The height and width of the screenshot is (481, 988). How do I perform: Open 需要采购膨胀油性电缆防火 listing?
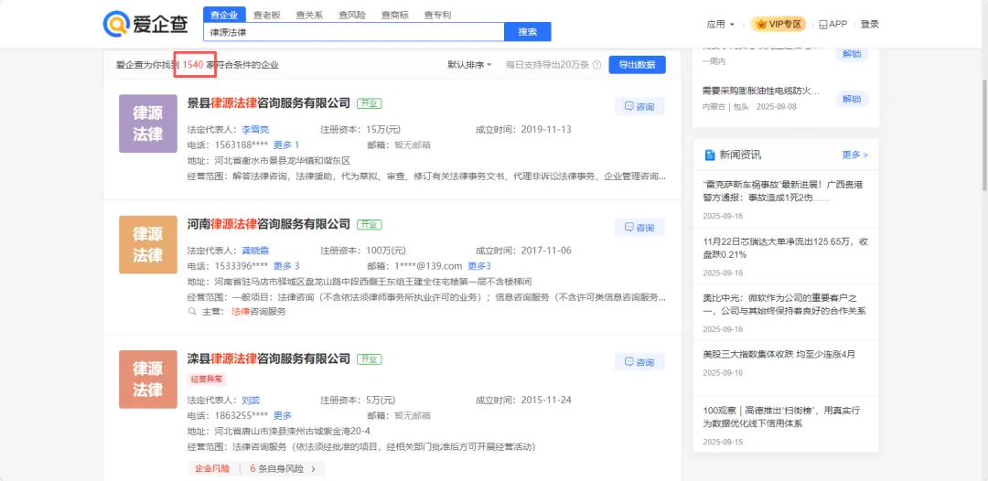pyautogui.click(x=761, y=91)
